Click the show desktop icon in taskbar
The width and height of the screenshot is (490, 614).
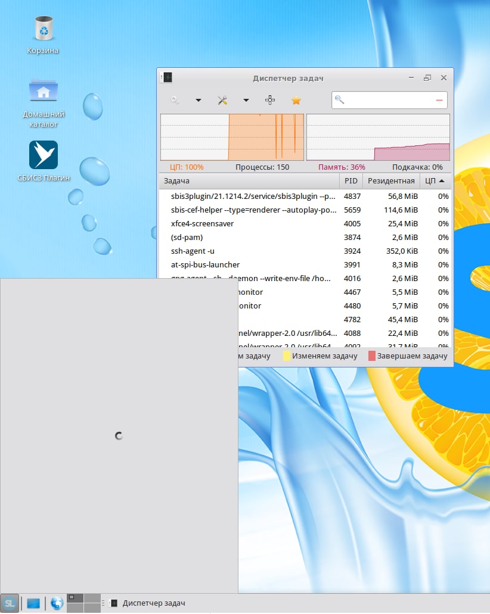pyautogui.click(x=33, y=603)
